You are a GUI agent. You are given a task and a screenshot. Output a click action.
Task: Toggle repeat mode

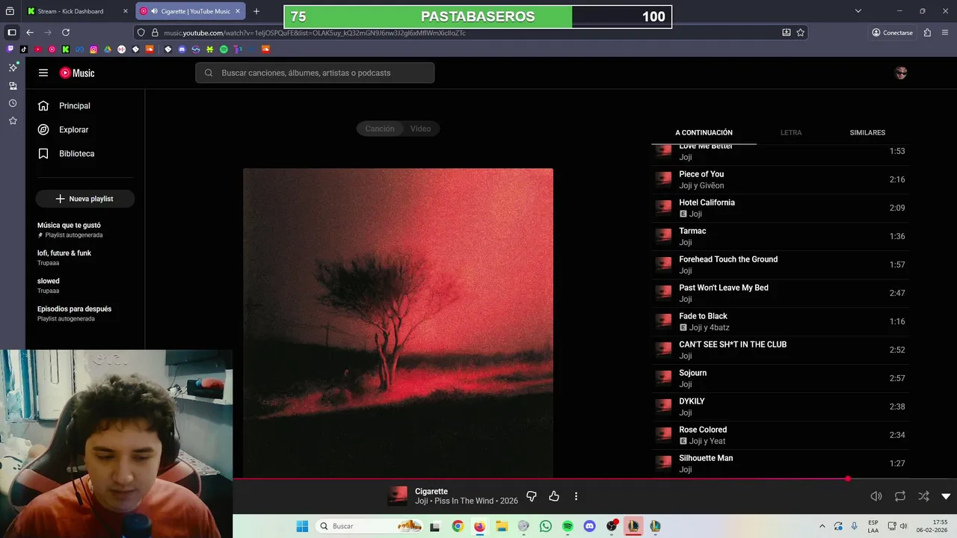click(900, 496)
